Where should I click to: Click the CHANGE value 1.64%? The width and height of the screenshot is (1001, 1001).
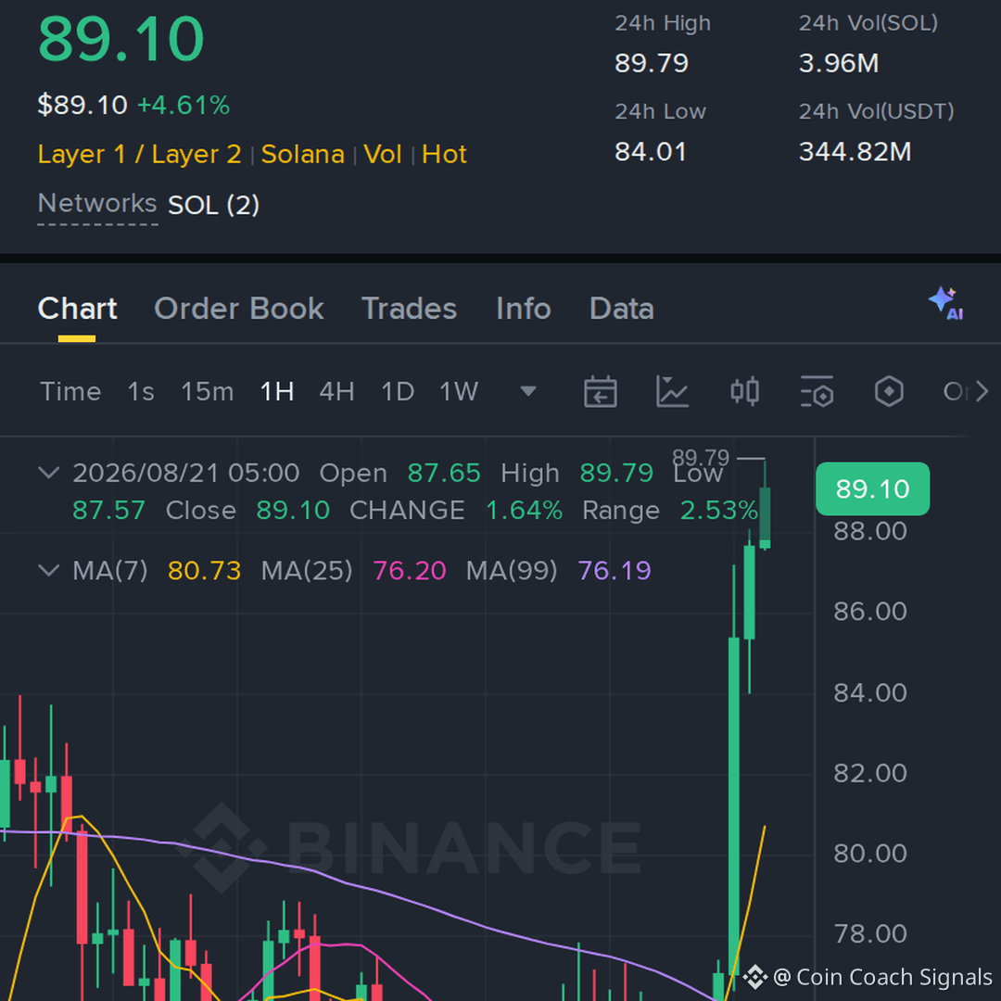[524, 511]
